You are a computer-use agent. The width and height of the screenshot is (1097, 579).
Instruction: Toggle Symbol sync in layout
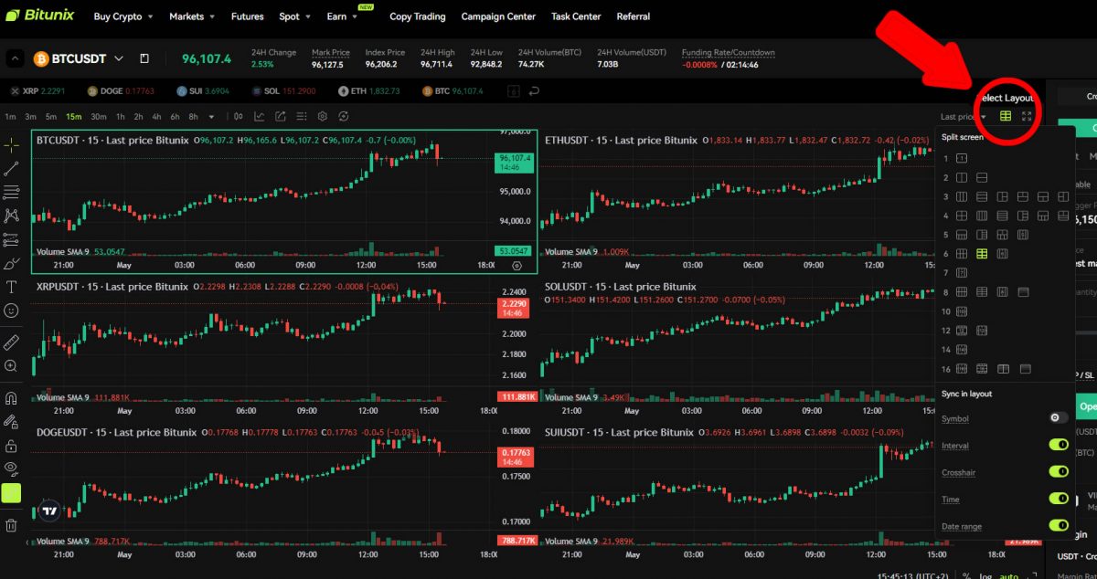pyautogui.click(x=1059, y=417)
